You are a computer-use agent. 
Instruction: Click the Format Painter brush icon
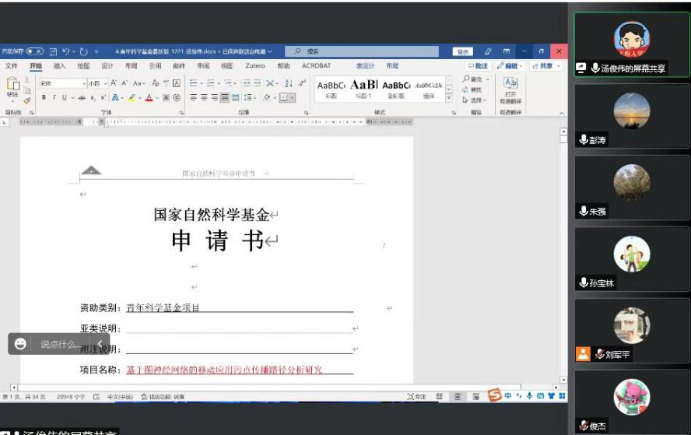tap(27, 100)
